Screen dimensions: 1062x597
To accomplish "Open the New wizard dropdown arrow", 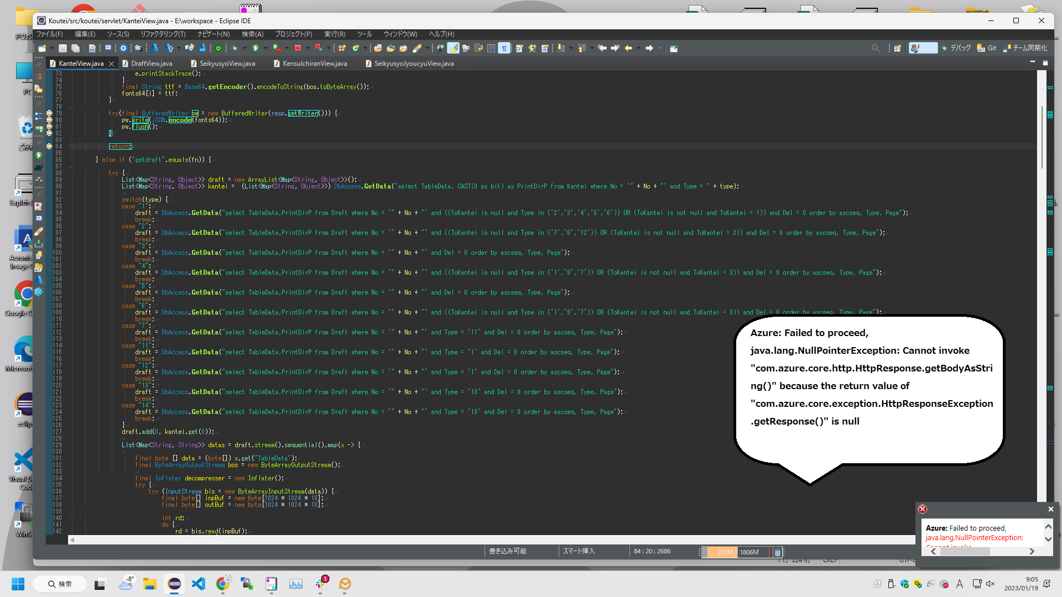I will [x=52, y=49].
